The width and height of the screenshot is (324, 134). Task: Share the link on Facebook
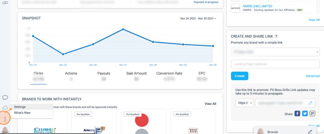[297, 114]
